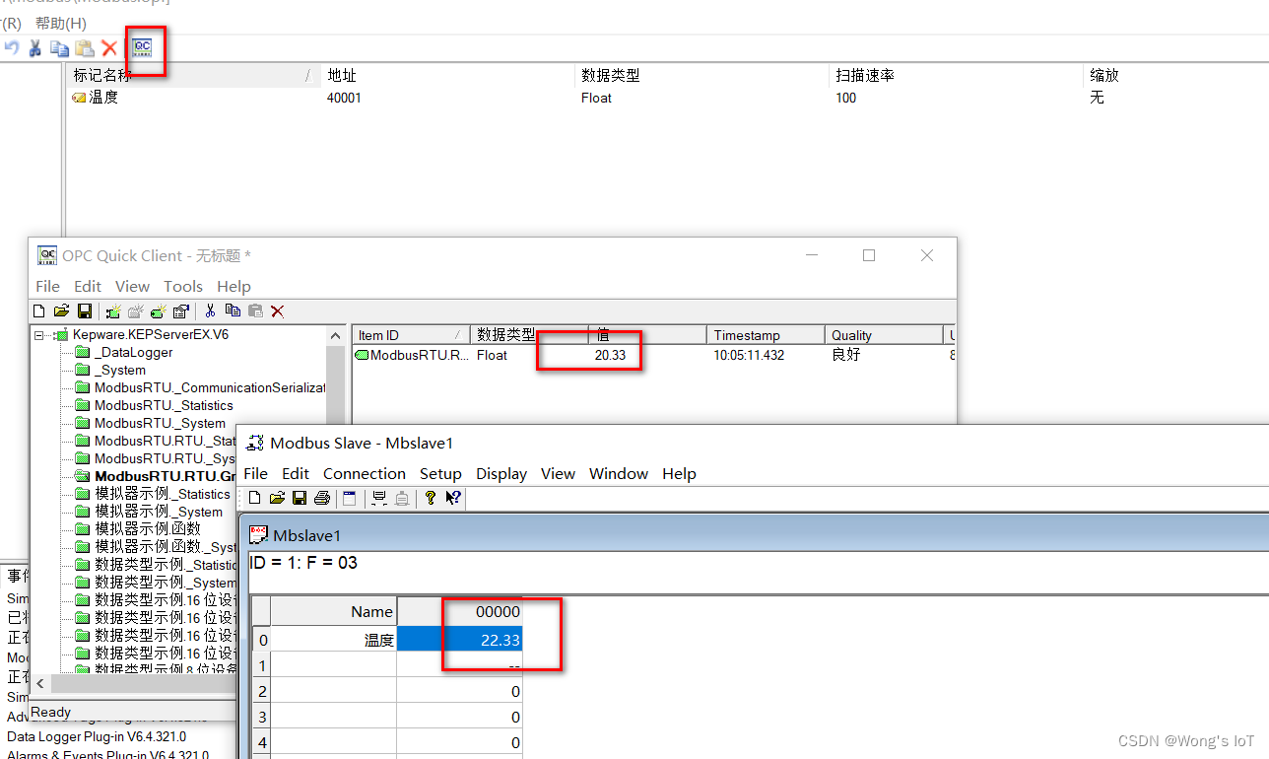The height and width of the screenshot is (759, 1269).
Task: Click 温度 name cell in Mbslave1
Action: tap(334, 640)
